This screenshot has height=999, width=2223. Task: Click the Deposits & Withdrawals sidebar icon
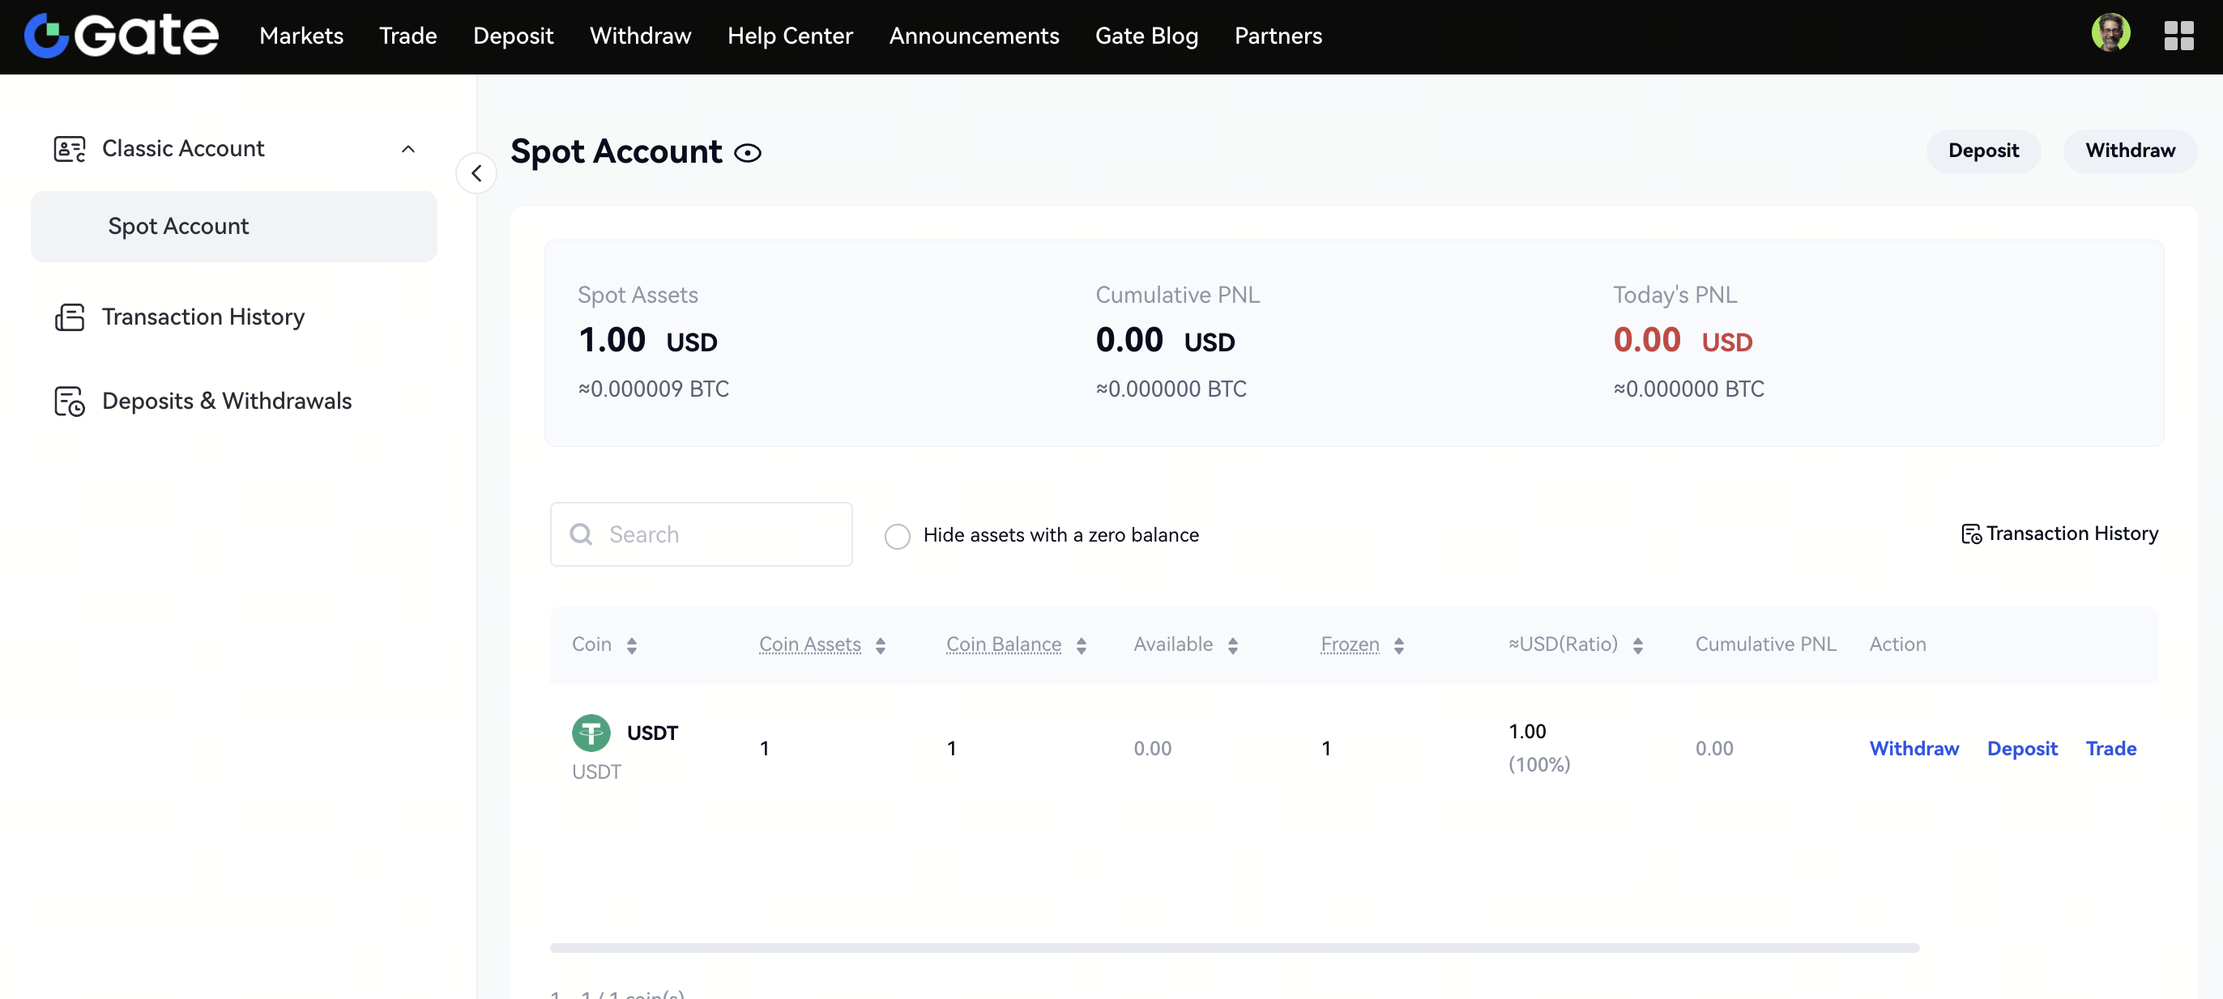click(69, 402)
